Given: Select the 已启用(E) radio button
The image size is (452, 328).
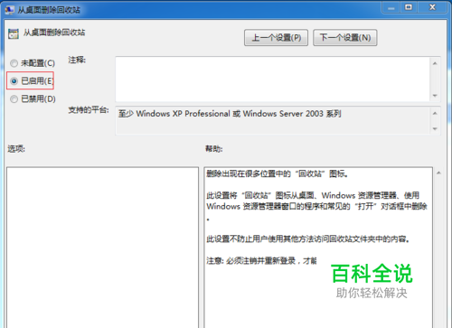Looking at the screenshot, I should [x=14, y=80].
